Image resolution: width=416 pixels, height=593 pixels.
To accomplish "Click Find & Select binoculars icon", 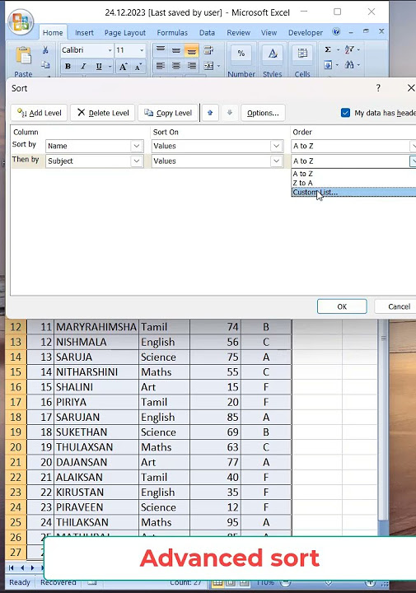I will tap(349, 65).
